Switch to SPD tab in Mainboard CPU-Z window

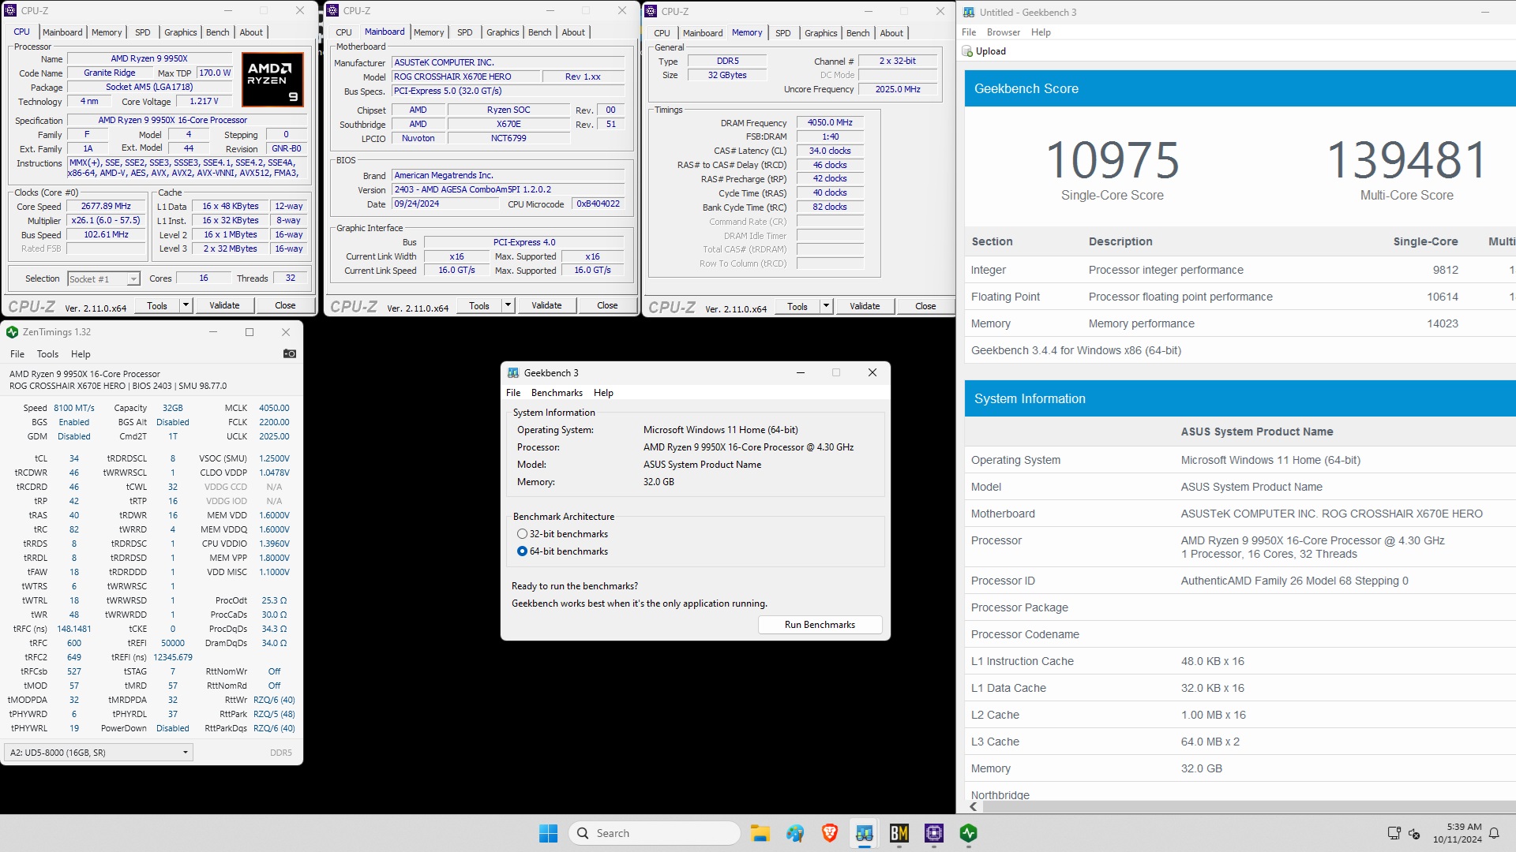pyautogui.click(x=465, y=32)
